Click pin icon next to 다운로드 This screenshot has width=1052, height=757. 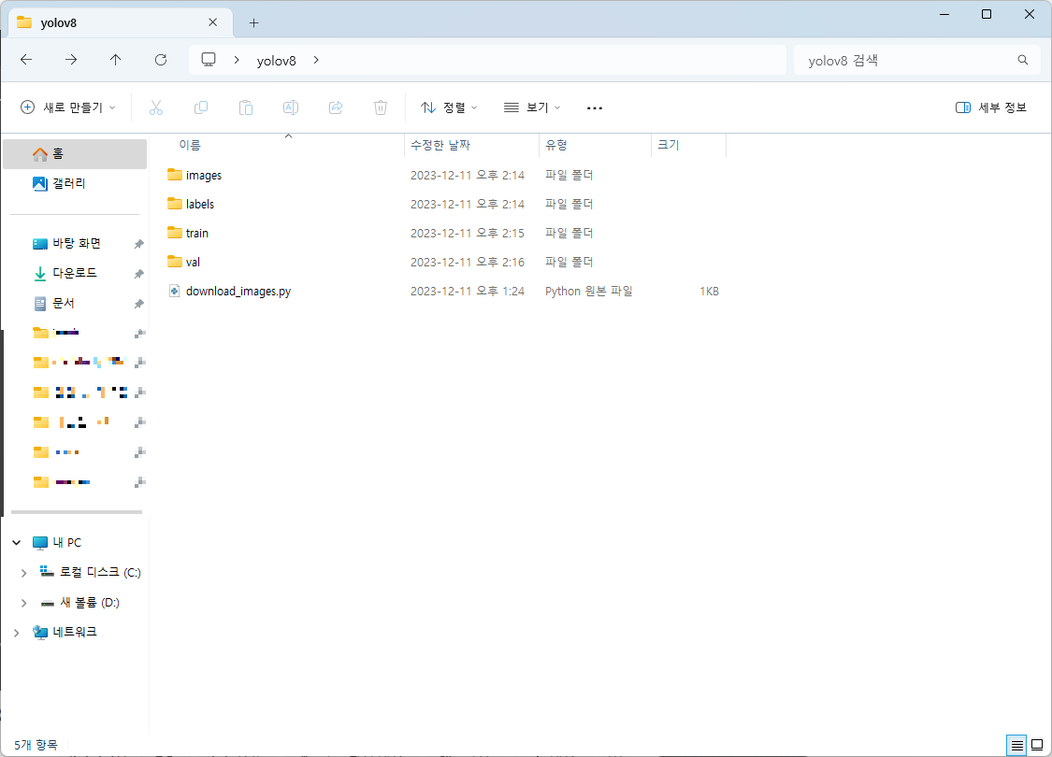coord(138,274)
